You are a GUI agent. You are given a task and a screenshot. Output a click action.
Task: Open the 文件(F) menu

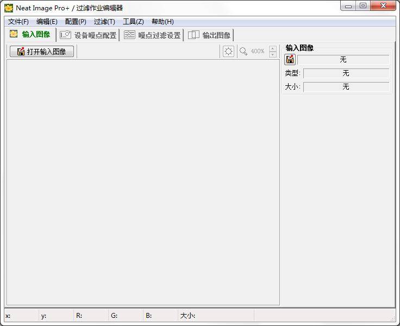(x=18, y=22)
